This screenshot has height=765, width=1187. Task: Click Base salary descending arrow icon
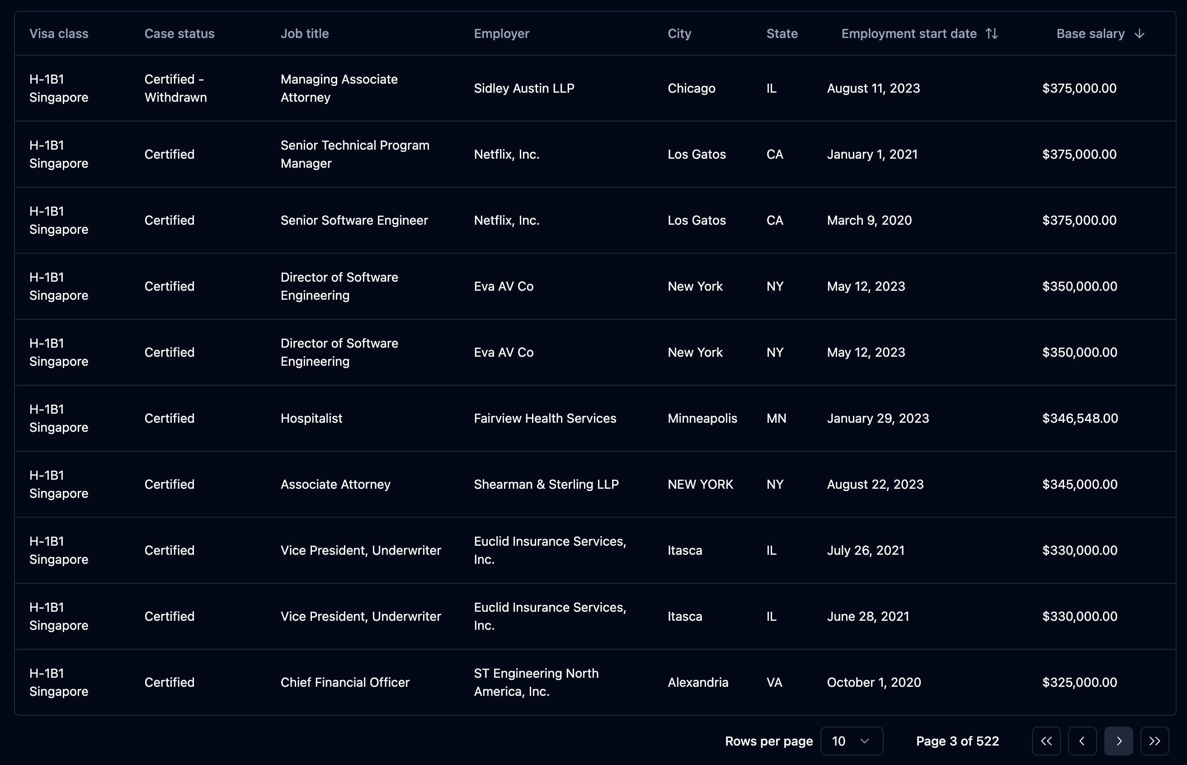click(x=1140, y=34)
